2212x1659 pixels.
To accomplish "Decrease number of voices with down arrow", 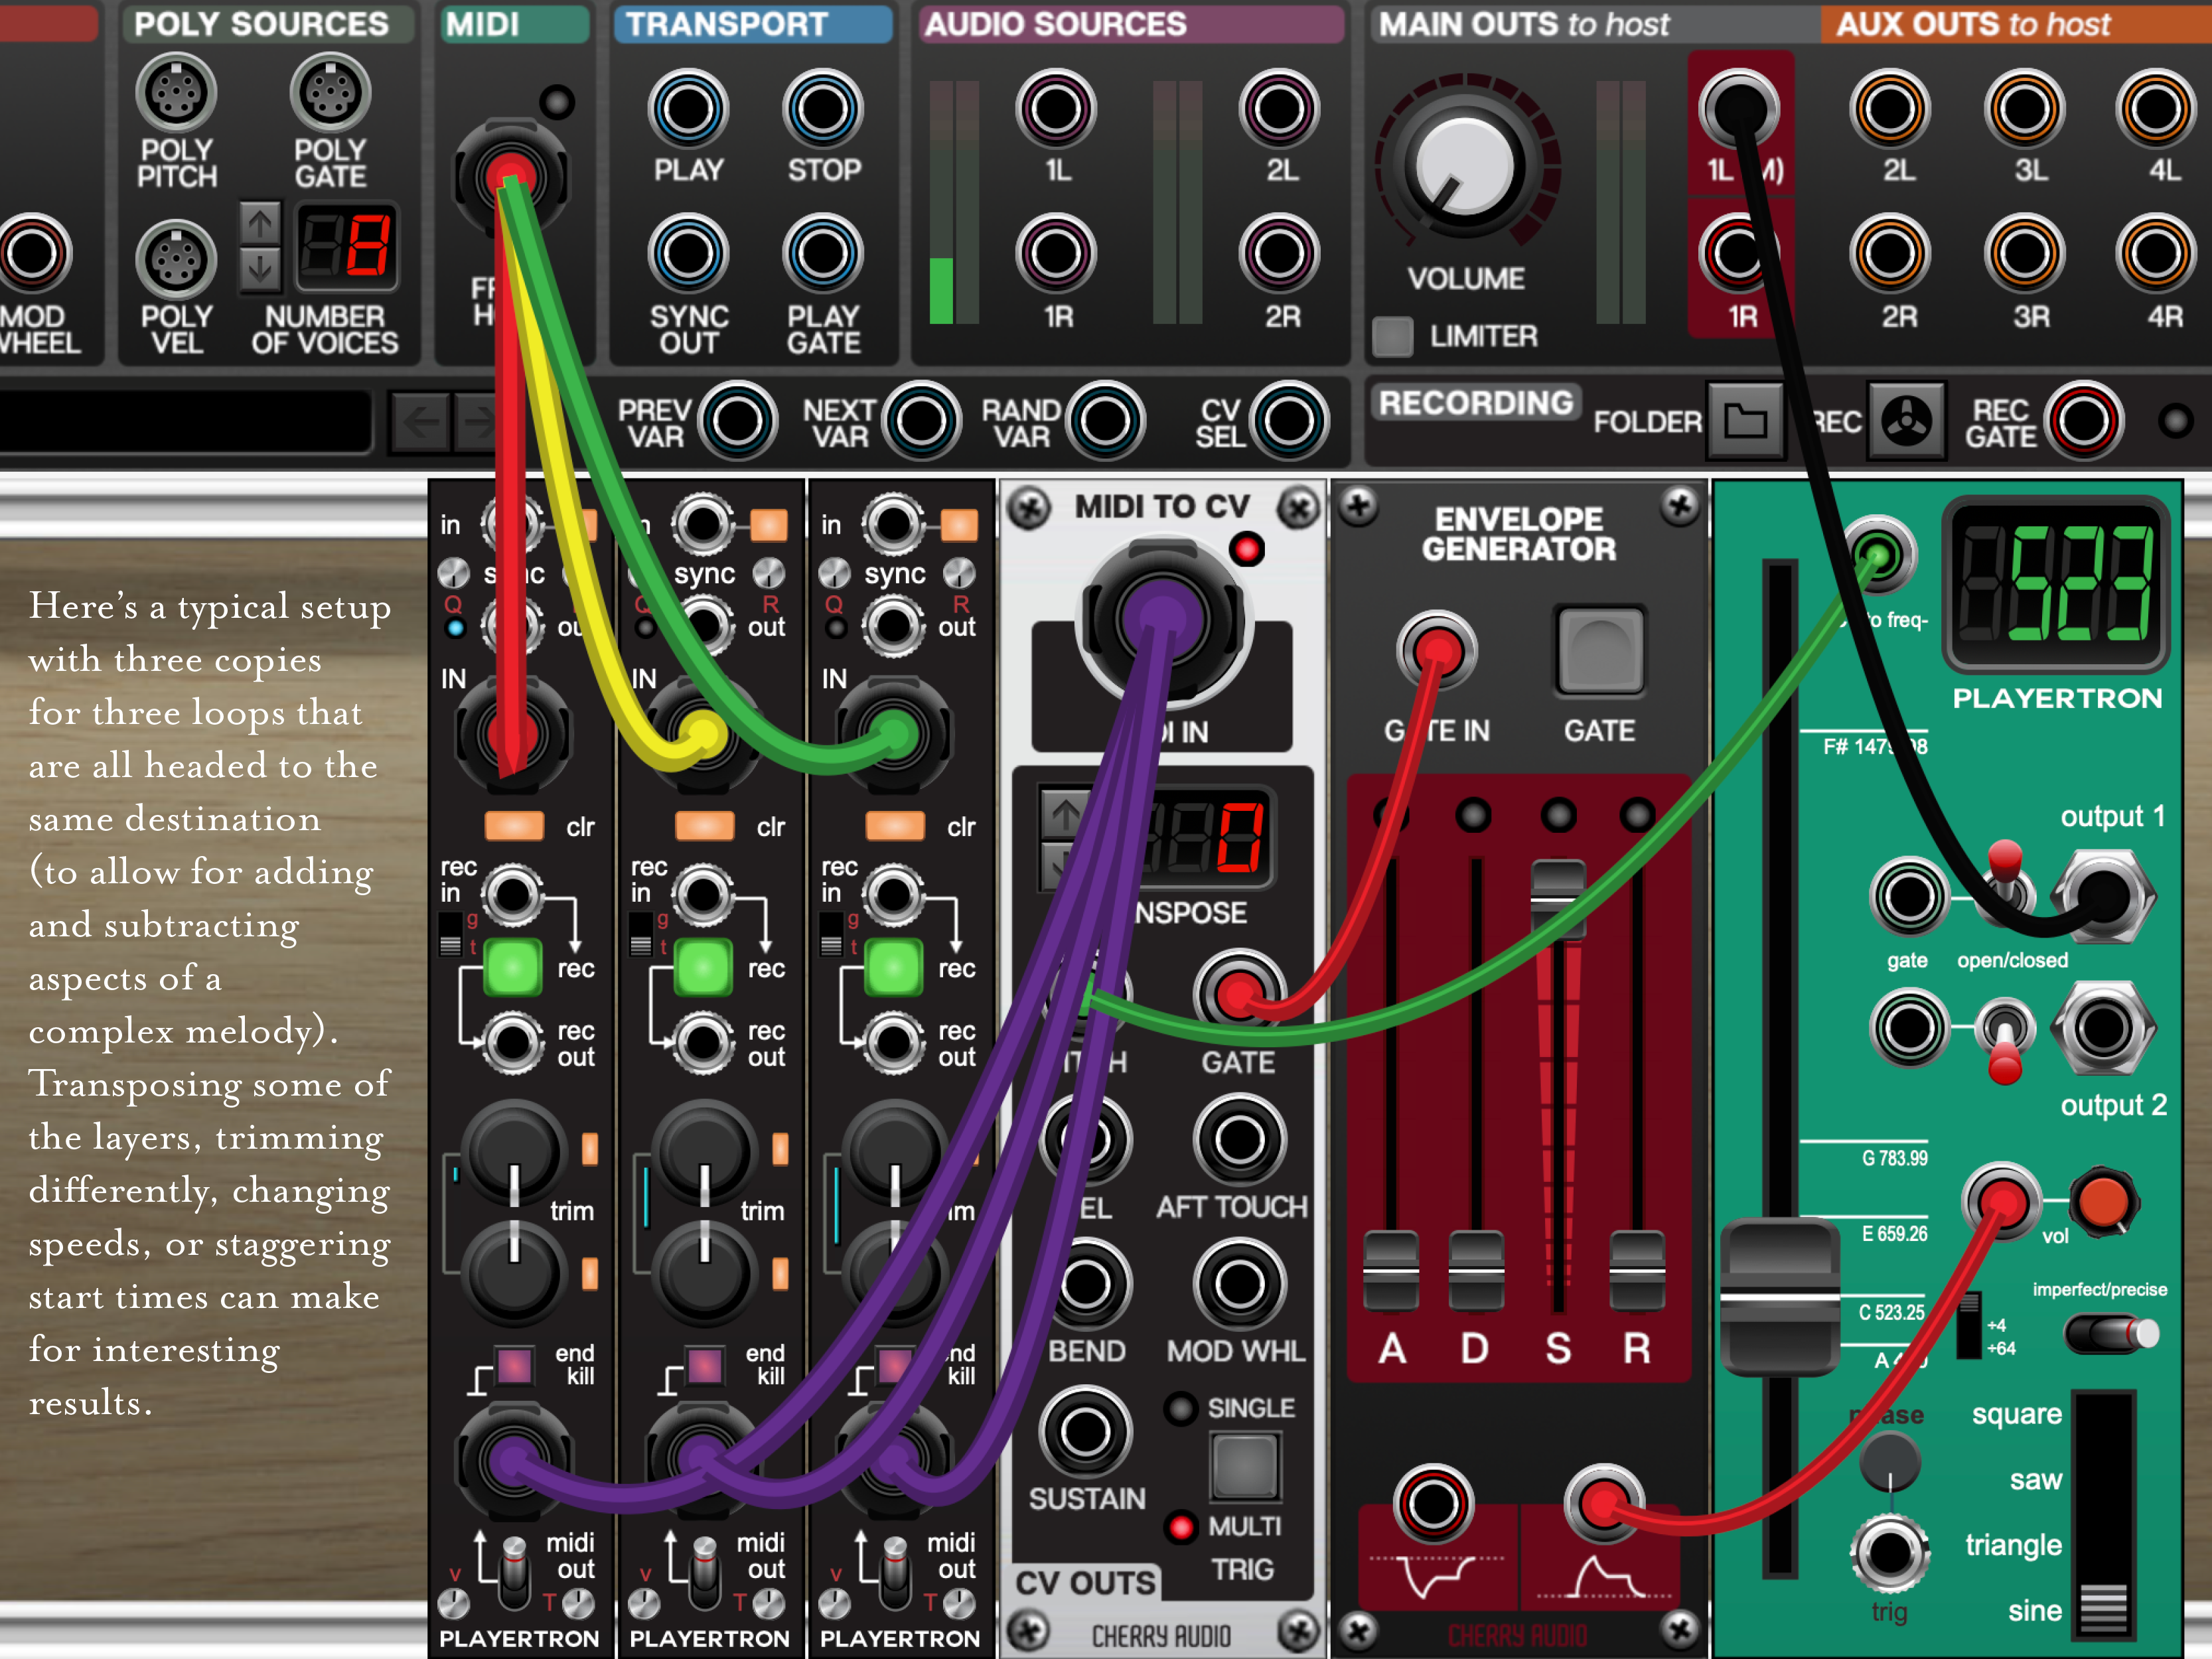I will point(260,268).
